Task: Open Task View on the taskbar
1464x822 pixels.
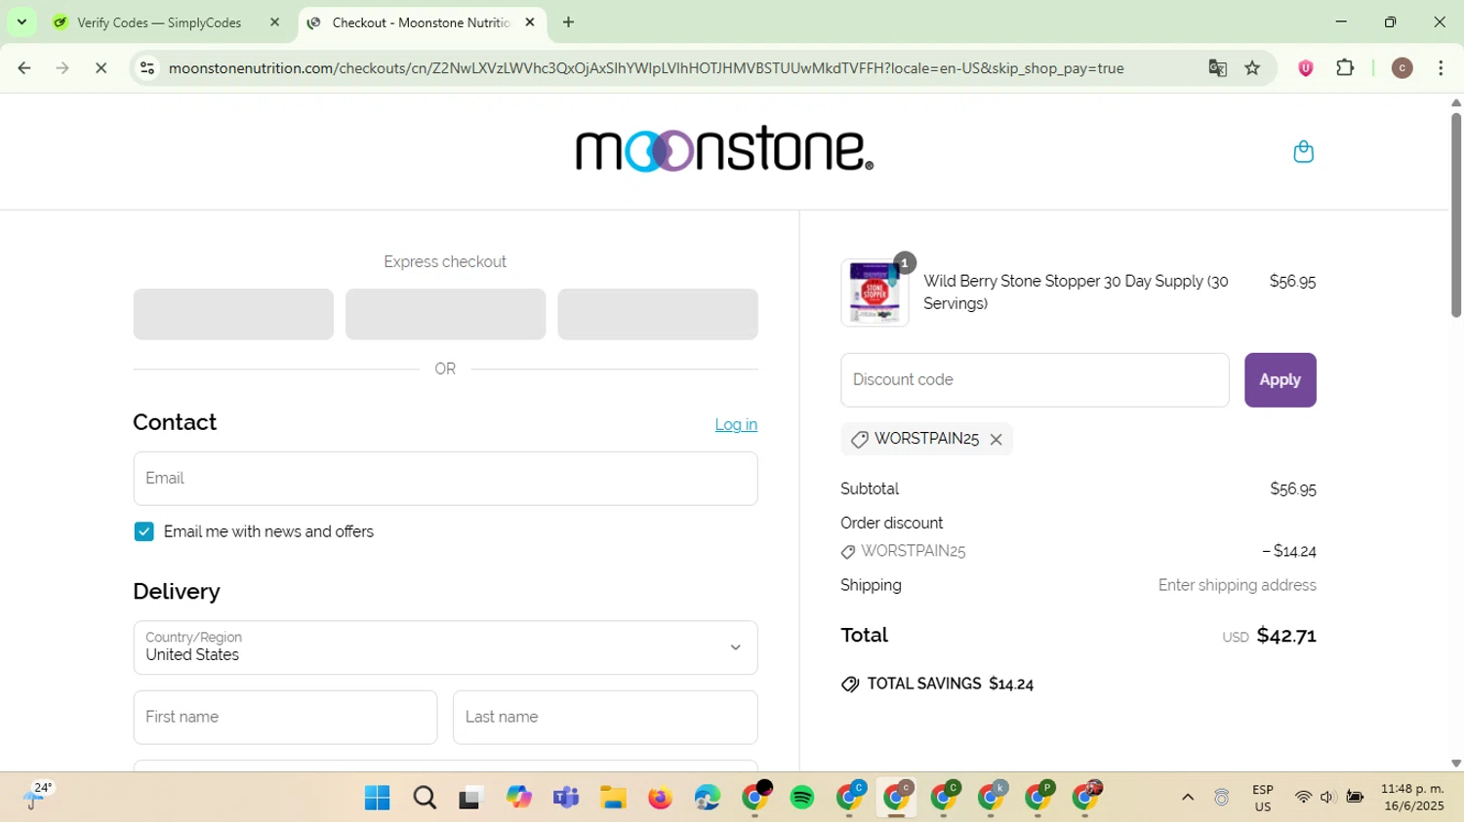Action: click(x=471, y=798)
